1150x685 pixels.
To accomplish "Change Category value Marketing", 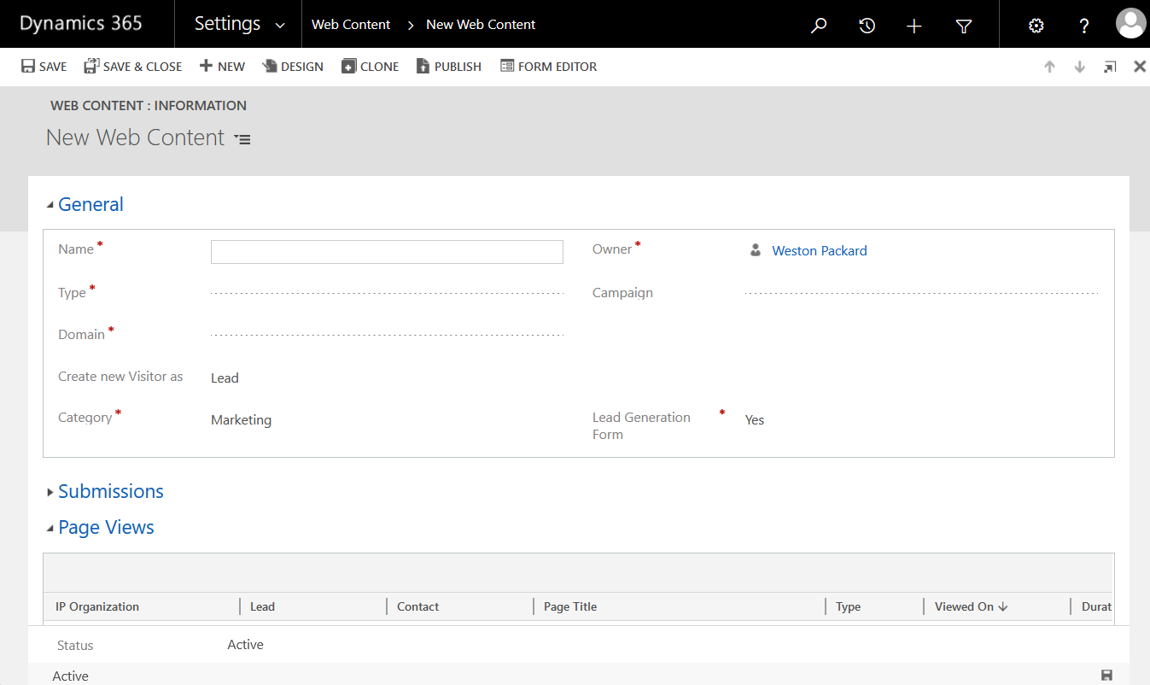I will point(242,419).
